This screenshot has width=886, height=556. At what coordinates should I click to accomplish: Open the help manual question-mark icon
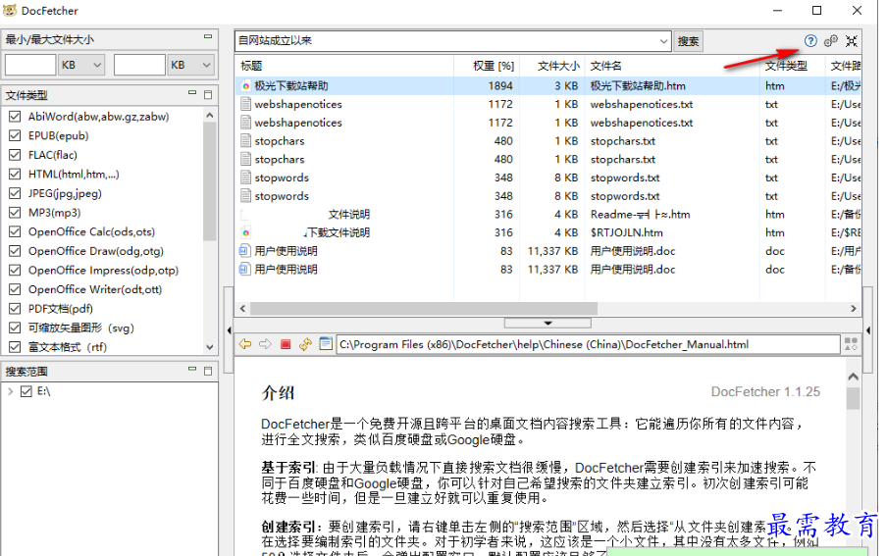point(810,41)
